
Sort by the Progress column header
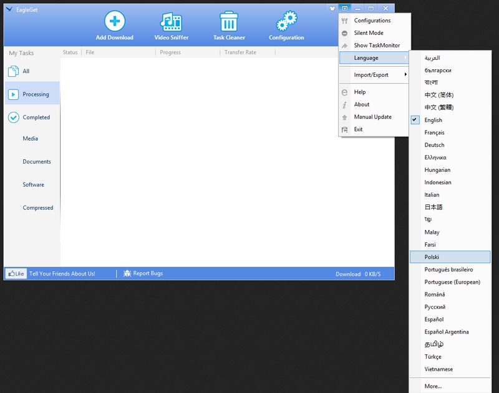(x=170, y=52)
